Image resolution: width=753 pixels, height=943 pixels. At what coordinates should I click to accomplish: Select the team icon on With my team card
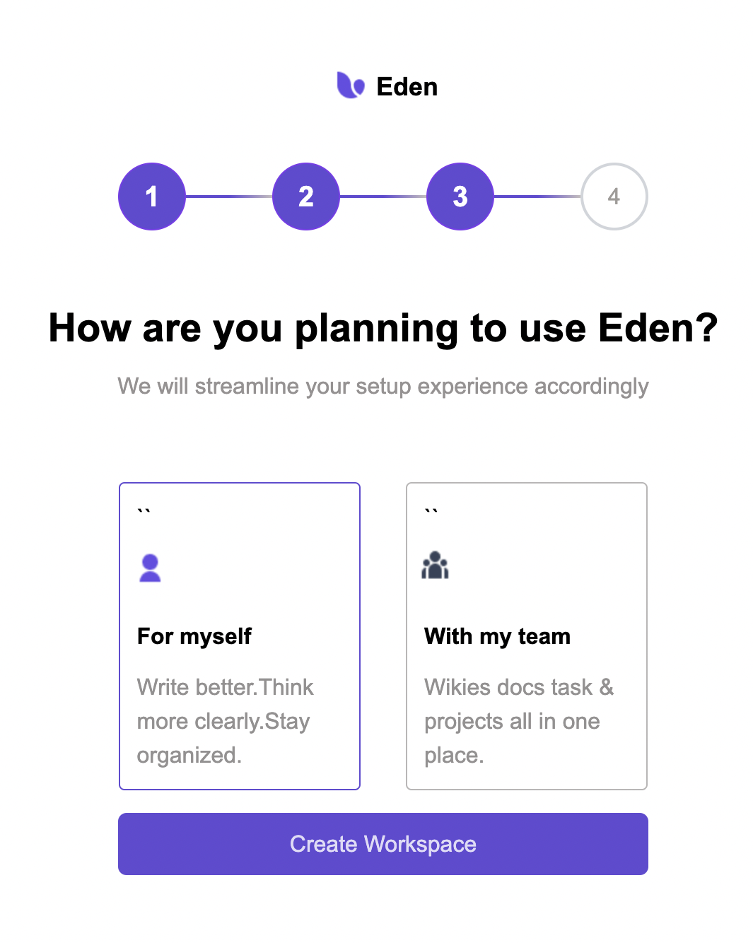tap(436, 565)
